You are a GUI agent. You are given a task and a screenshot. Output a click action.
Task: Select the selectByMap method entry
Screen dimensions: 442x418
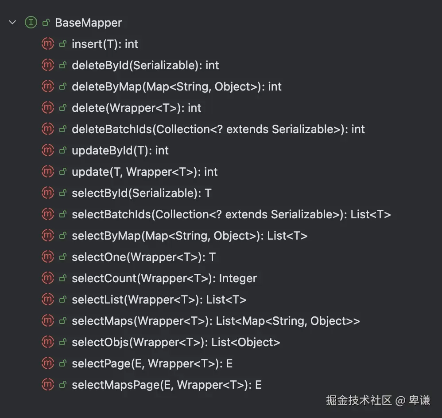[x=189, y=236]
